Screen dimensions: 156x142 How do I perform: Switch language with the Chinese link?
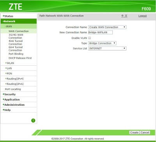[124, 16]
